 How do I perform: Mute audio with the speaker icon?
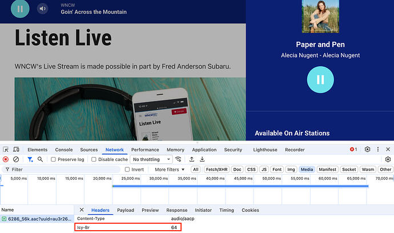click(42, 9)
